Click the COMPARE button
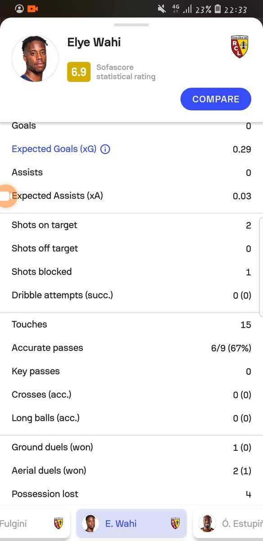Image resolution: width=263 pixels, height=541 pixels. tap(216, 99)
